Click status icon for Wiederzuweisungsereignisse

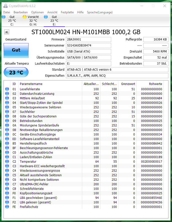(x=7, y=171)
